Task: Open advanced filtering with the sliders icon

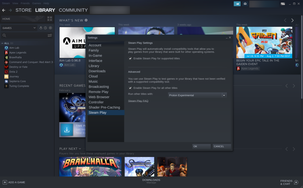Action: (50, 35)
